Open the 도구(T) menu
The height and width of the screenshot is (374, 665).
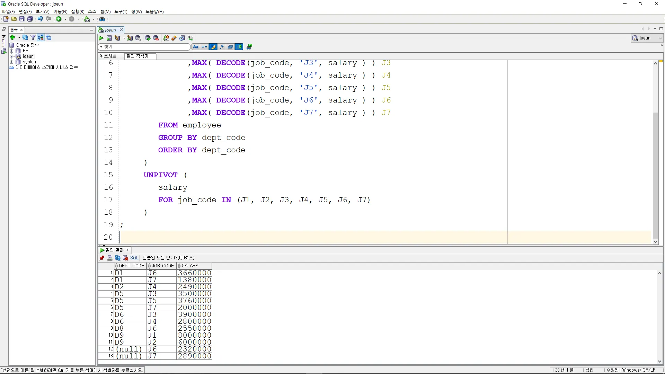coord(121,11)
